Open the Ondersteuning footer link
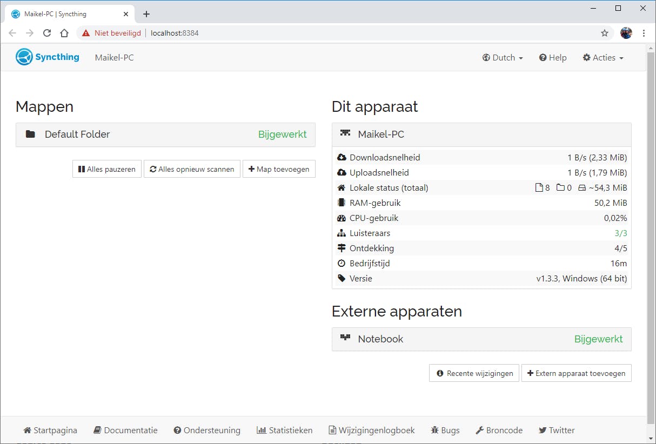656x444 pixels. (207, 430)
